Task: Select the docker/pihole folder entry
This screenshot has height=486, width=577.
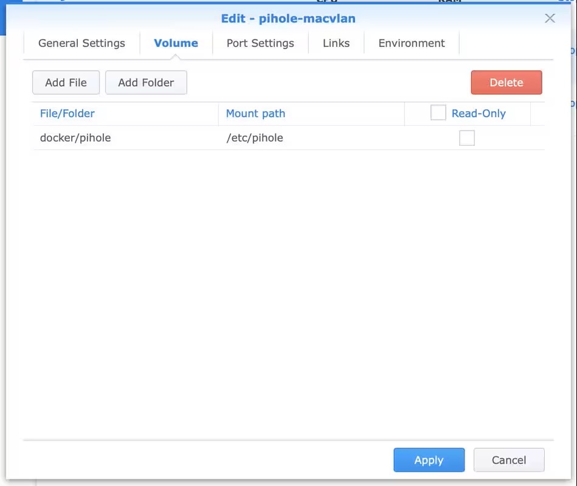Action: pyautogui.click(x=75, y=138)
